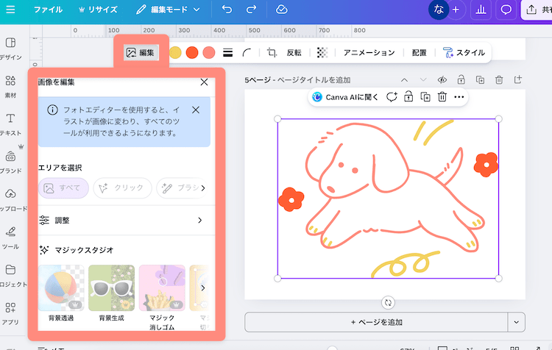Screen dimensions: 552x350
Task: Expand the add page dropdown arrow
Action: (517, 322)
